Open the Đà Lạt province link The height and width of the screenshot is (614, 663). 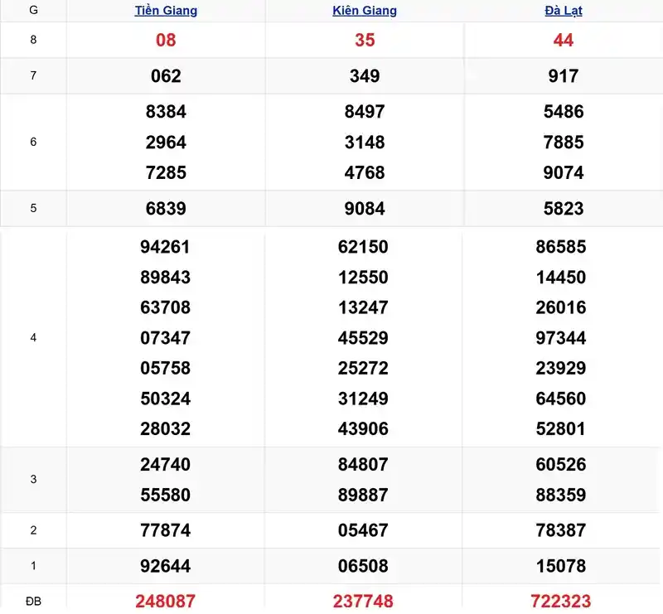point(564,10)
